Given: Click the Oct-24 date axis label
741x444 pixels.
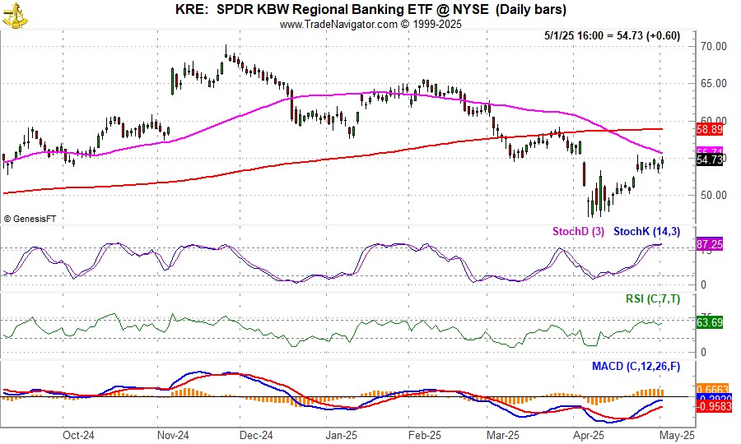Looking at the screenshot, I should [x=78, y=435].
